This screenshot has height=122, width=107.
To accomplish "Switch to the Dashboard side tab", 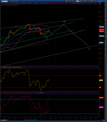I will 106,43.
